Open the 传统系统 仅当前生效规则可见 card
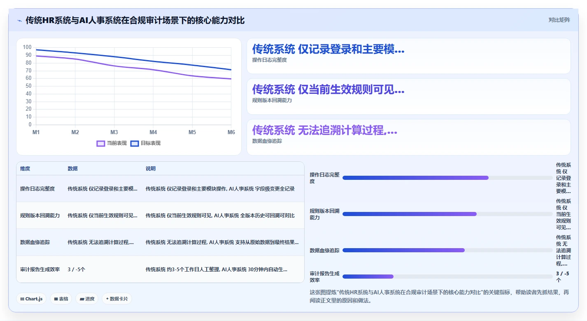This screenshot has height=321, width=587. click(x=408, y=96)
